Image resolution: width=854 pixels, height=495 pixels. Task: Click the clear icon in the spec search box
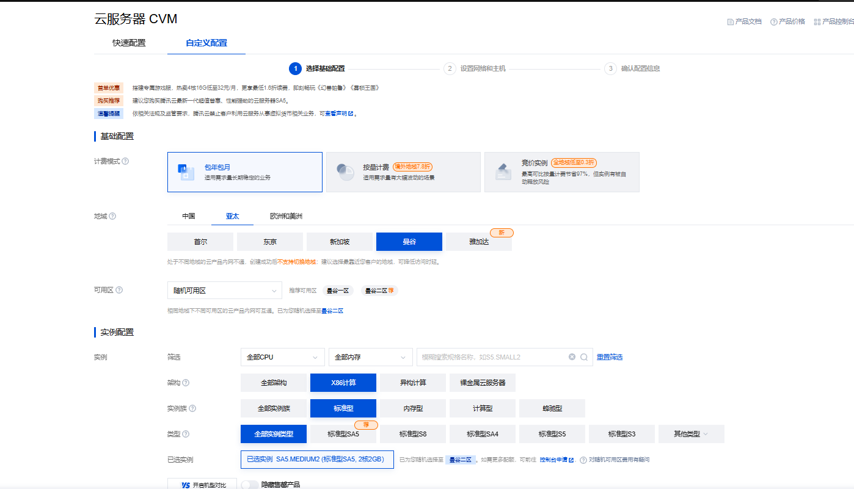[x=572, y=357]
